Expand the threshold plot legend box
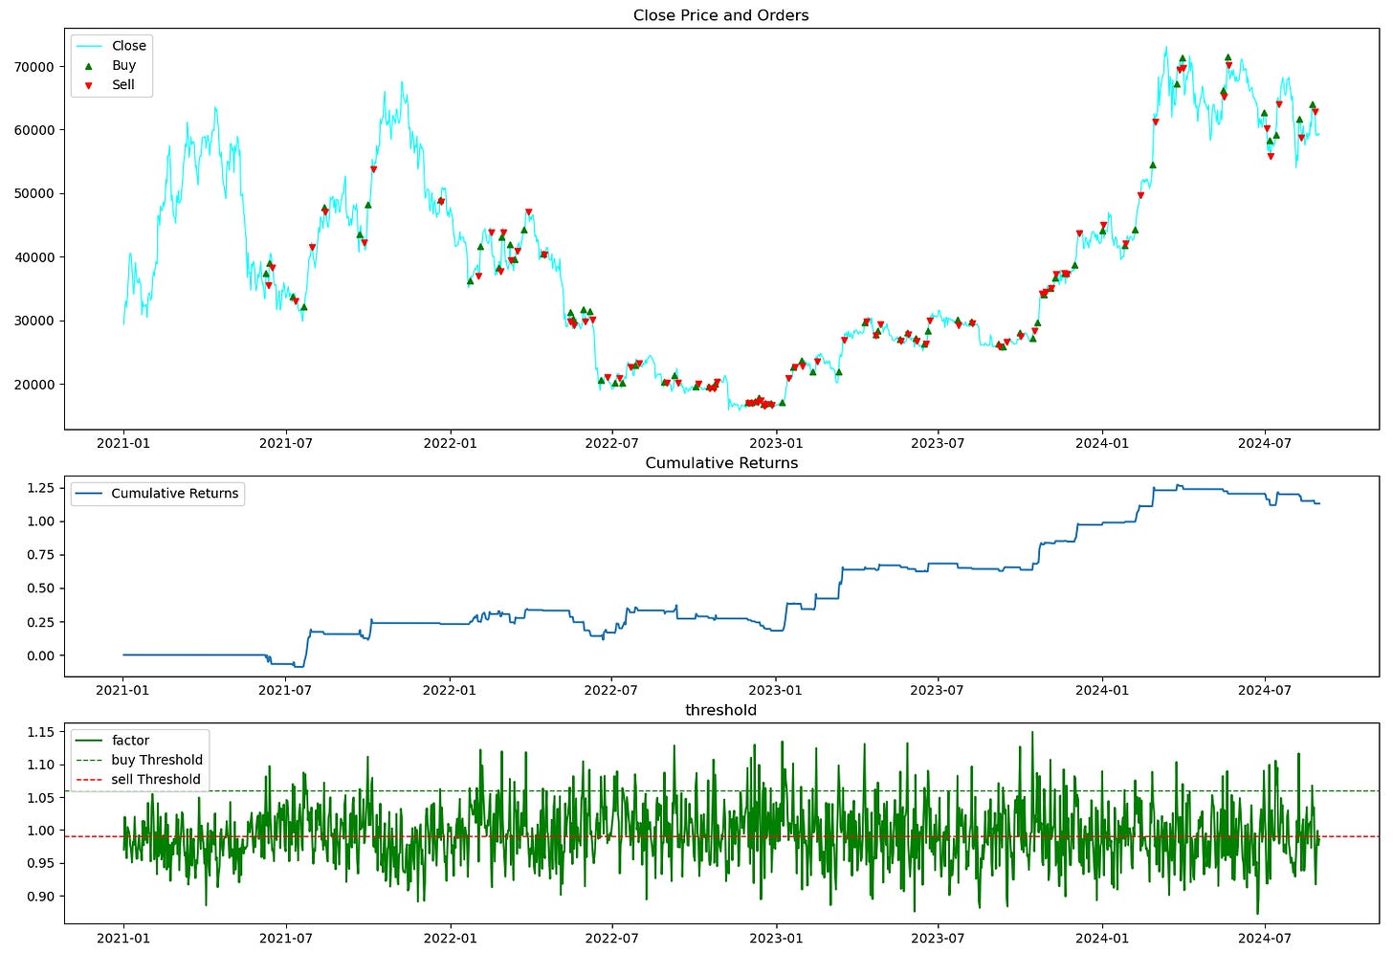This screenshot has width=1393, height=954. click(x=140, y=759)
